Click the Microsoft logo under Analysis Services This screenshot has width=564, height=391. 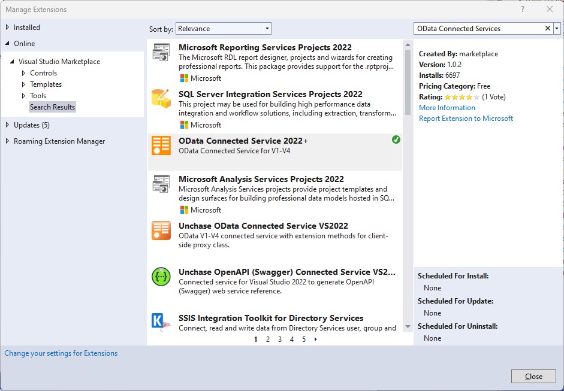click(x=184, y=210)
